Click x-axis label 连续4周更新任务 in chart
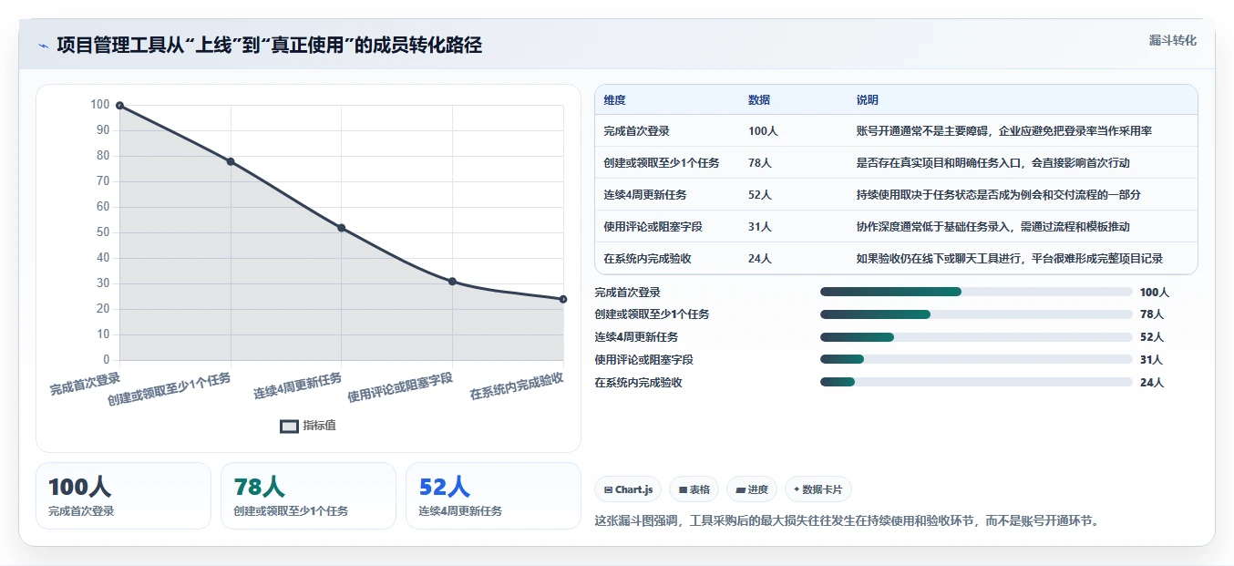The height and width of the screenshot is (566, 1234). click(x=298, y=386)
